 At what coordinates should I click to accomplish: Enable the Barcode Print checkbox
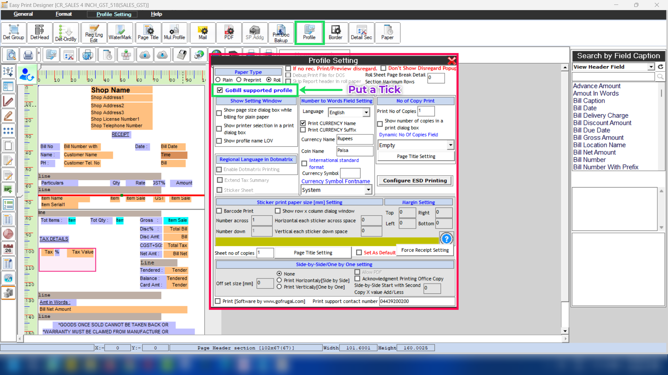point(219,211)
